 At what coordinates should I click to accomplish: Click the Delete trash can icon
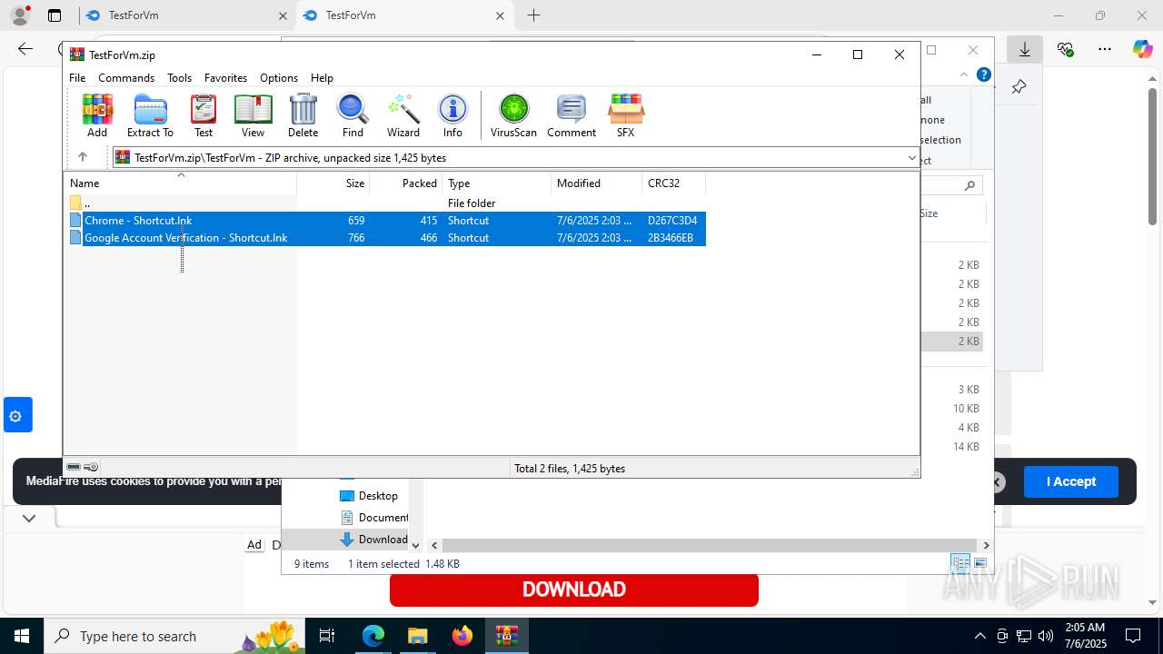[x=303, y=115]
